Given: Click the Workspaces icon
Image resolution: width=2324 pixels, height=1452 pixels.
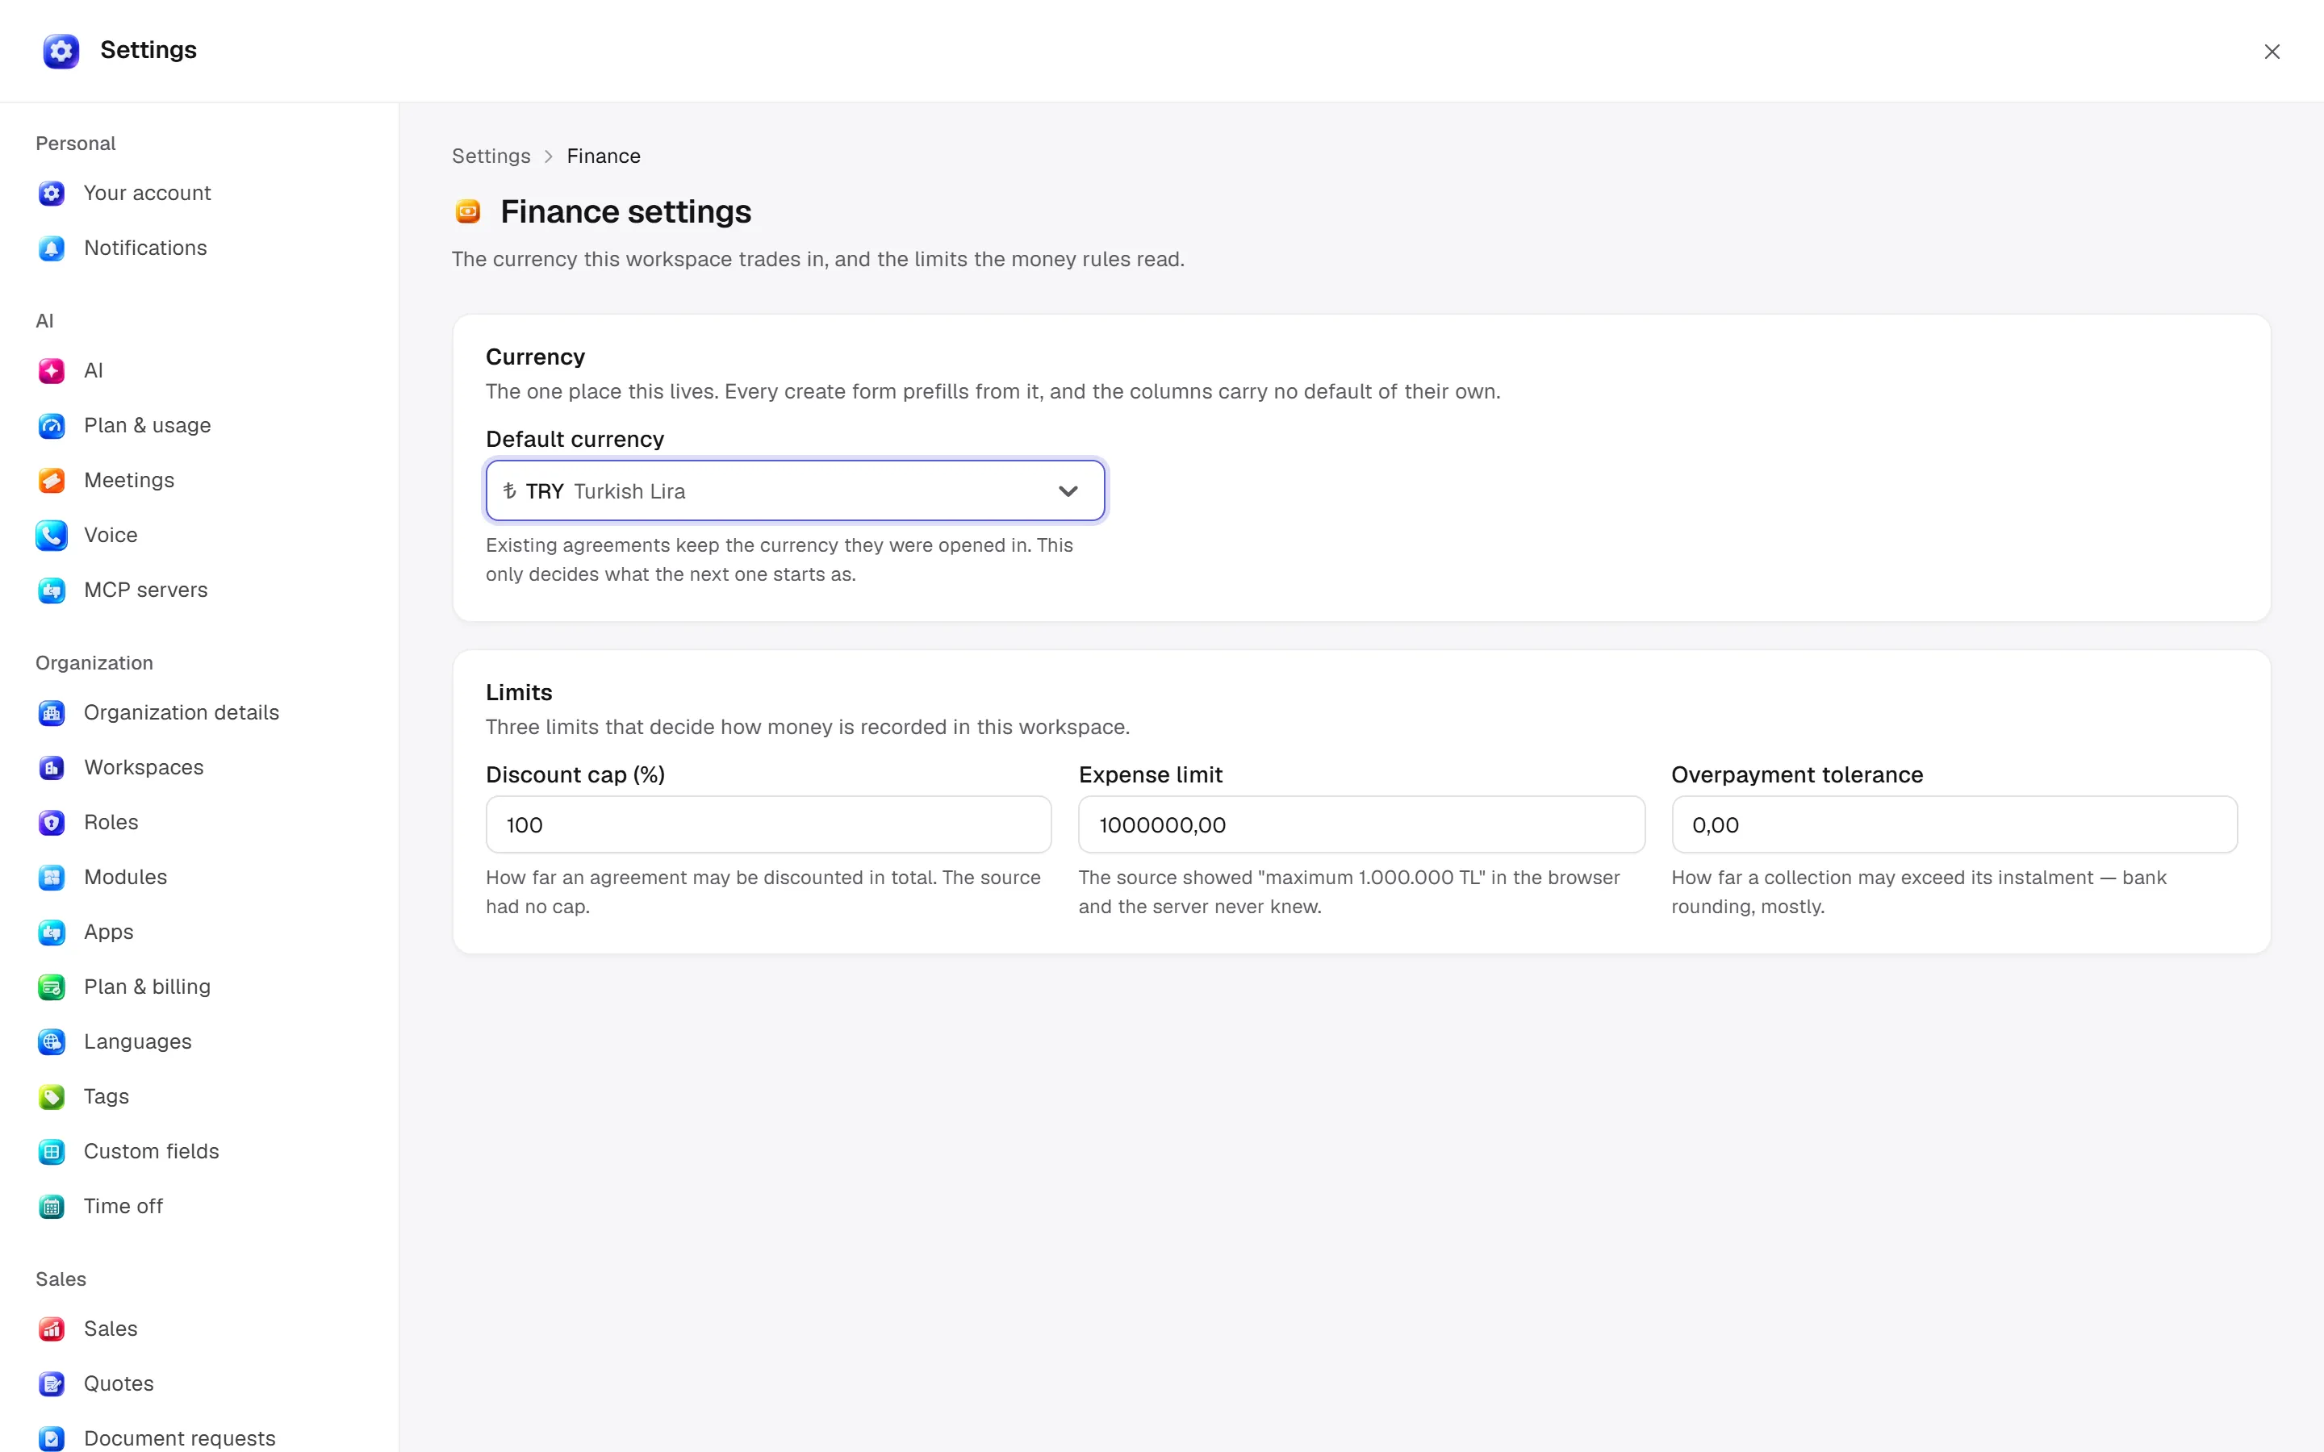Looking at the screenshot, I should 52,767.
